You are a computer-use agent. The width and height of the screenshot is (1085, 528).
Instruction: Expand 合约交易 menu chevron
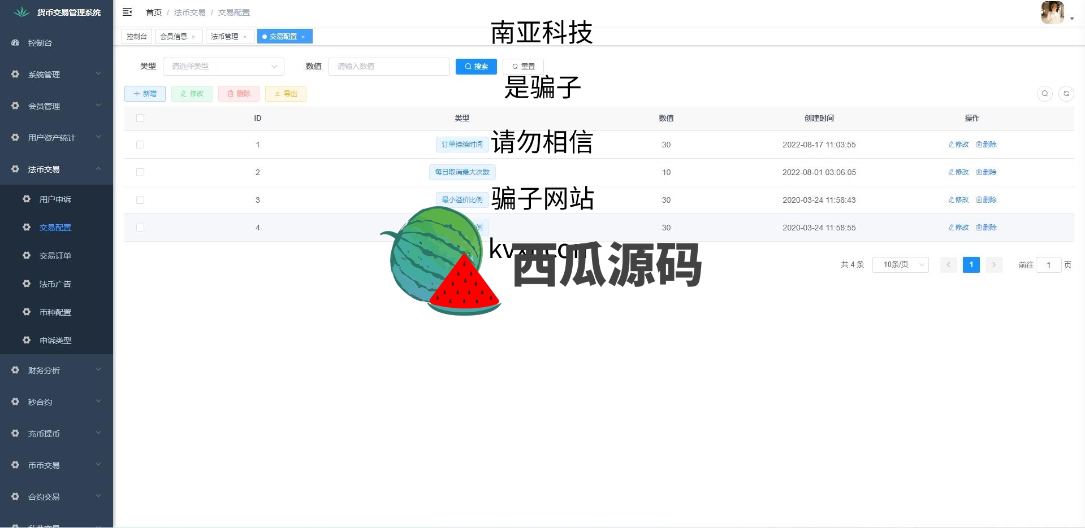pyautogui.click(x=98, y=496)
